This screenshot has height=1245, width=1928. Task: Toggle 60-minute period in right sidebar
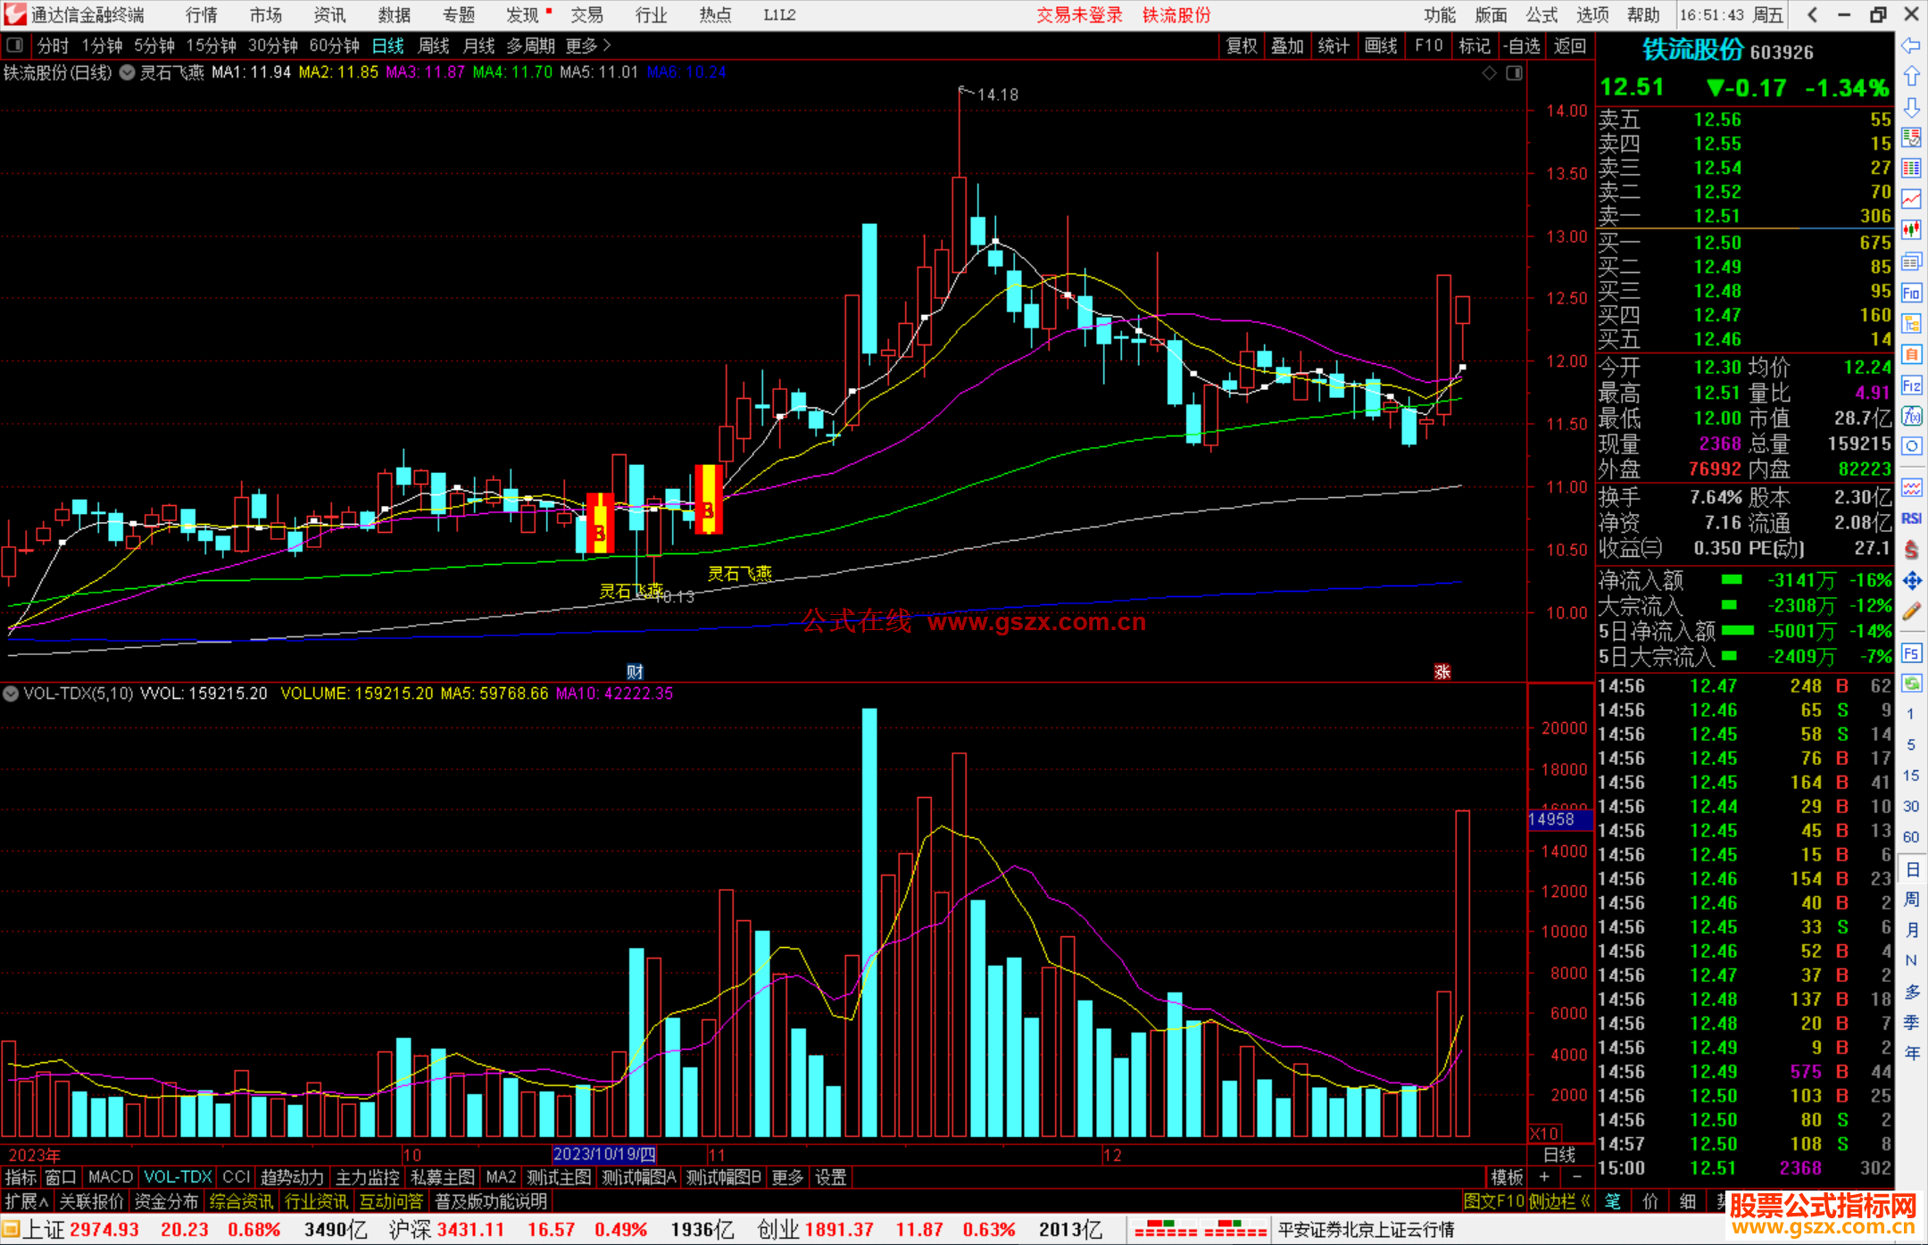tap(1910, 837)
